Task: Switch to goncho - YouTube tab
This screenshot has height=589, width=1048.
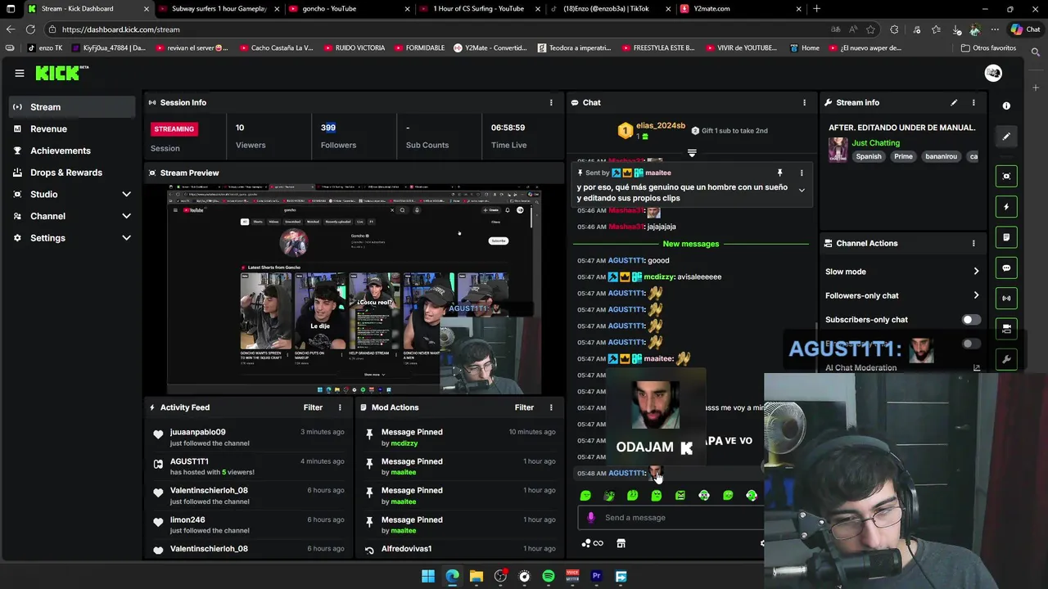Action: tap(348, 9)
